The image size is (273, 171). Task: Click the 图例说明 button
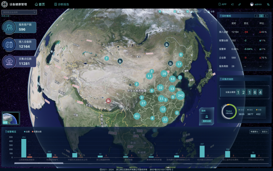[x=207, y=121]
